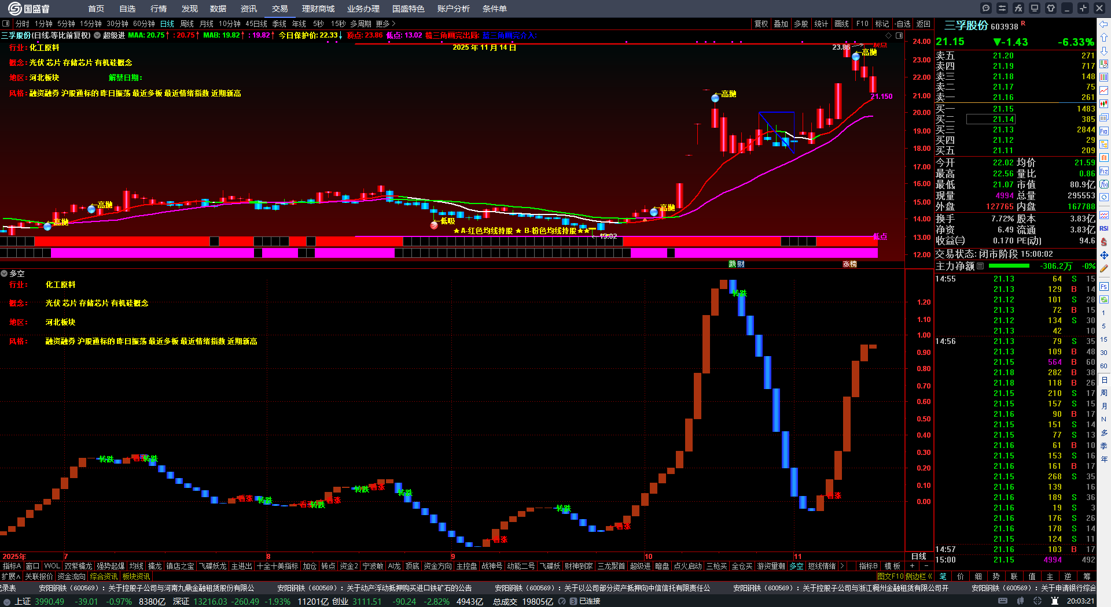Screen dimensions: 1111x607
Task: Open the 扩展∧ expander at bottom left
Action: pos(11,576)
